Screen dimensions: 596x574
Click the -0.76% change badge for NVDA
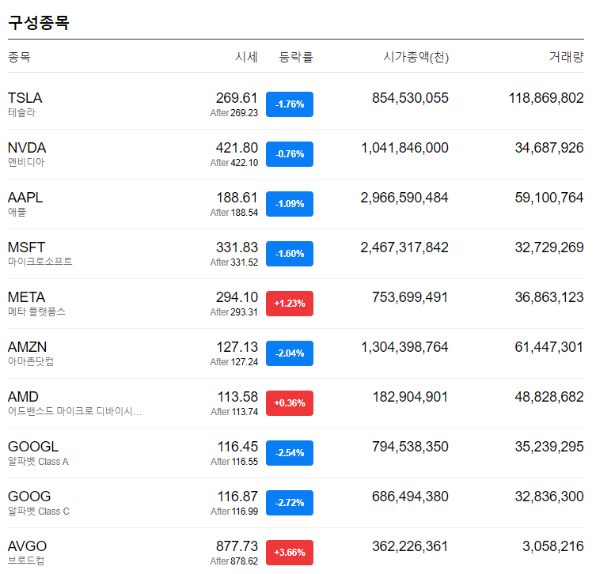coord(290,154)
